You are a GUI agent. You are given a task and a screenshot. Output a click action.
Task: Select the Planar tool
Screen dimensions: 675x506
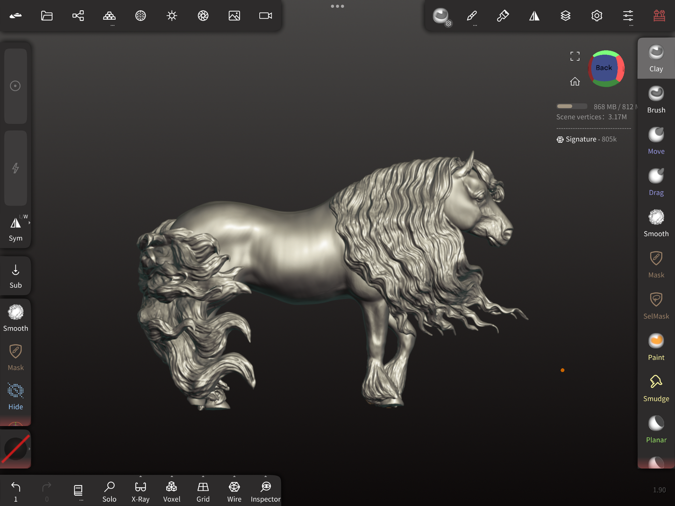tap(656, 429)
